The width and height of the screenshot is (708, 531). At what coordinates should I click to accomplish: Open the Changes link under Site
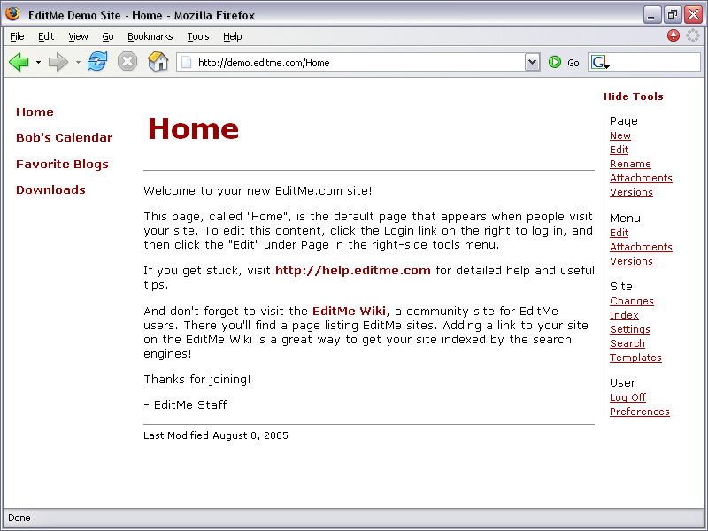pos(632,301)
